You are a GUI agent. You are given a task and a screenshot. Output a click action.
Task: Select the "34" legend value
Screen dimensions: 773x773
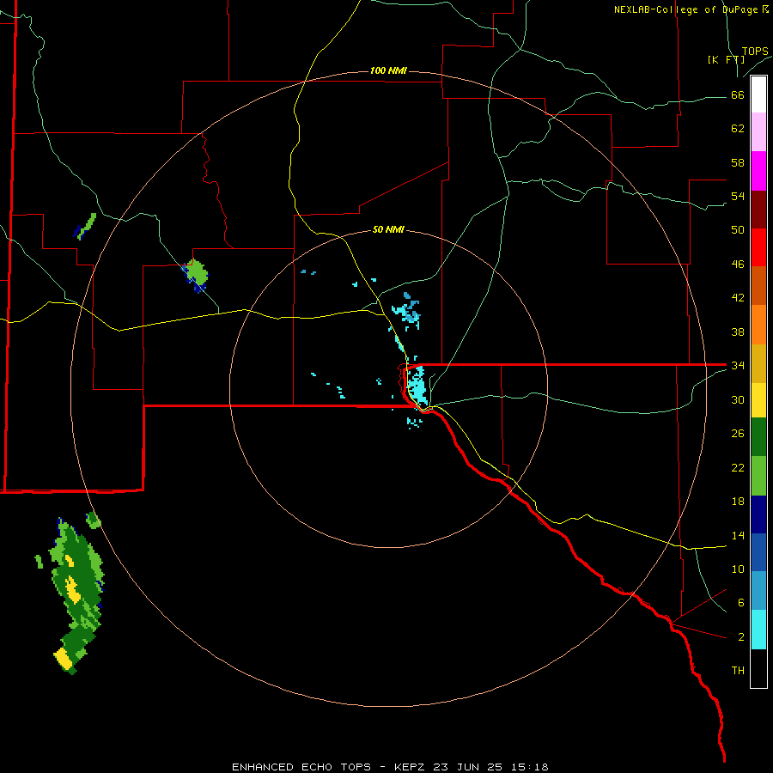pos(738,366)
